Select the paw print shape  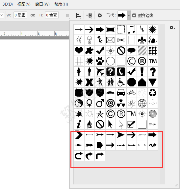pyautogui.click(x=100, y=61)
